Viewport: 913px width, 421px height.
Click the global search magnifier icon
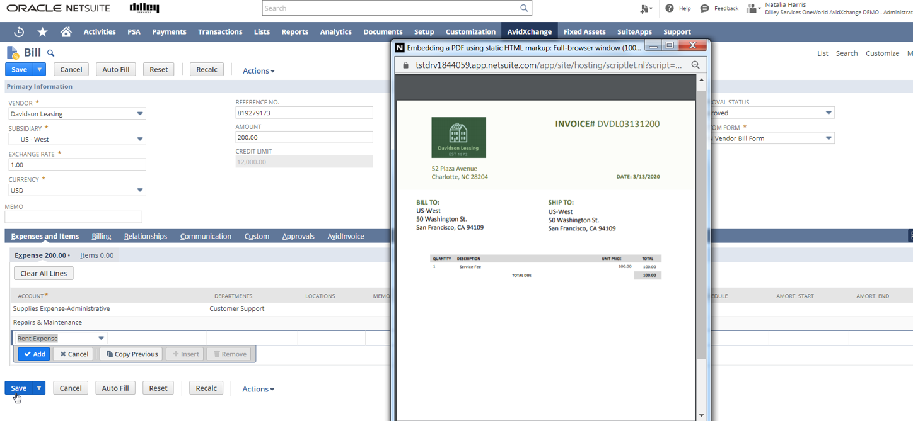point(524,8)
